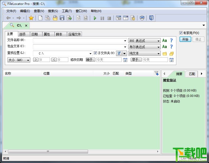This screenshot has height=163, width=209.
Task: Toggle 子文件夹 subfolders checkbox
Action: [95, 53]
